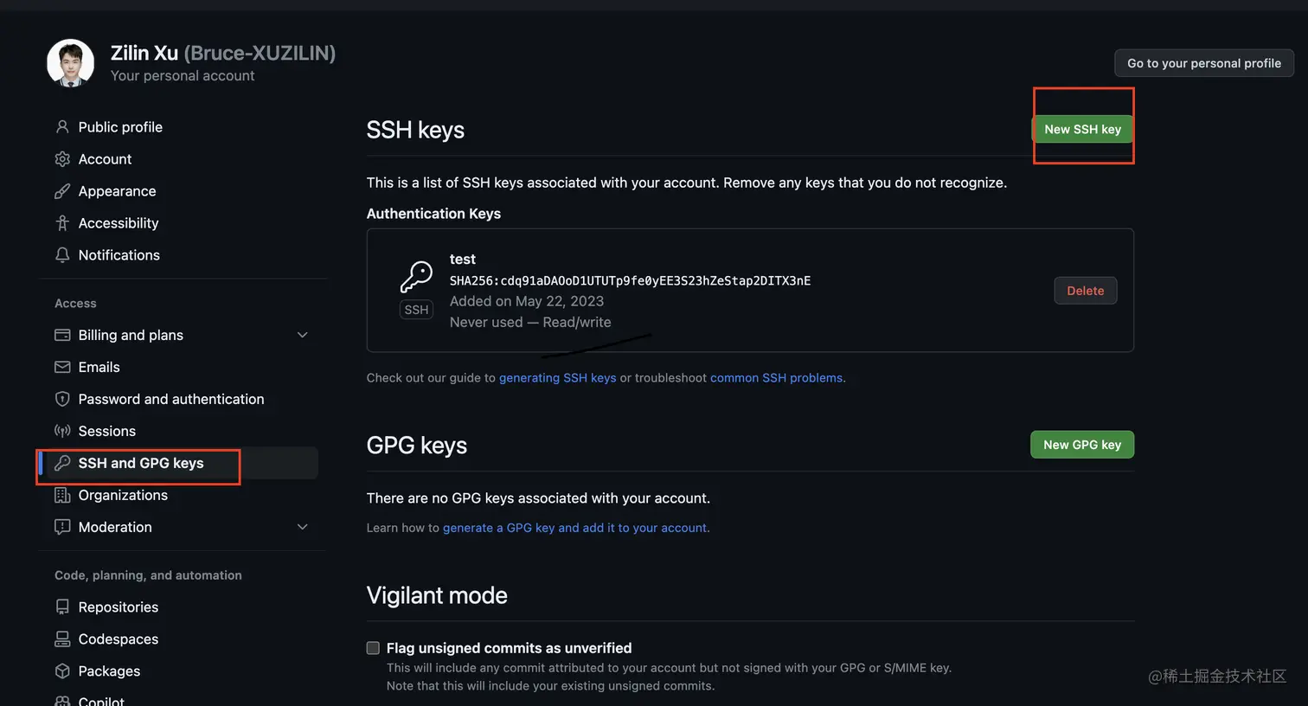Image resolution: width=1308 pixels, height=706 pixels.
Task: Click the Notifications bell icon
Action: tap(62, 255)
